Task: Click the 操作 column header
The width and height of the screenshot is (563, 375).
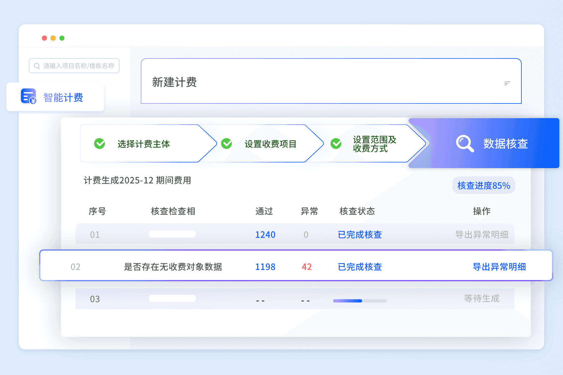Action: point(482,211)
